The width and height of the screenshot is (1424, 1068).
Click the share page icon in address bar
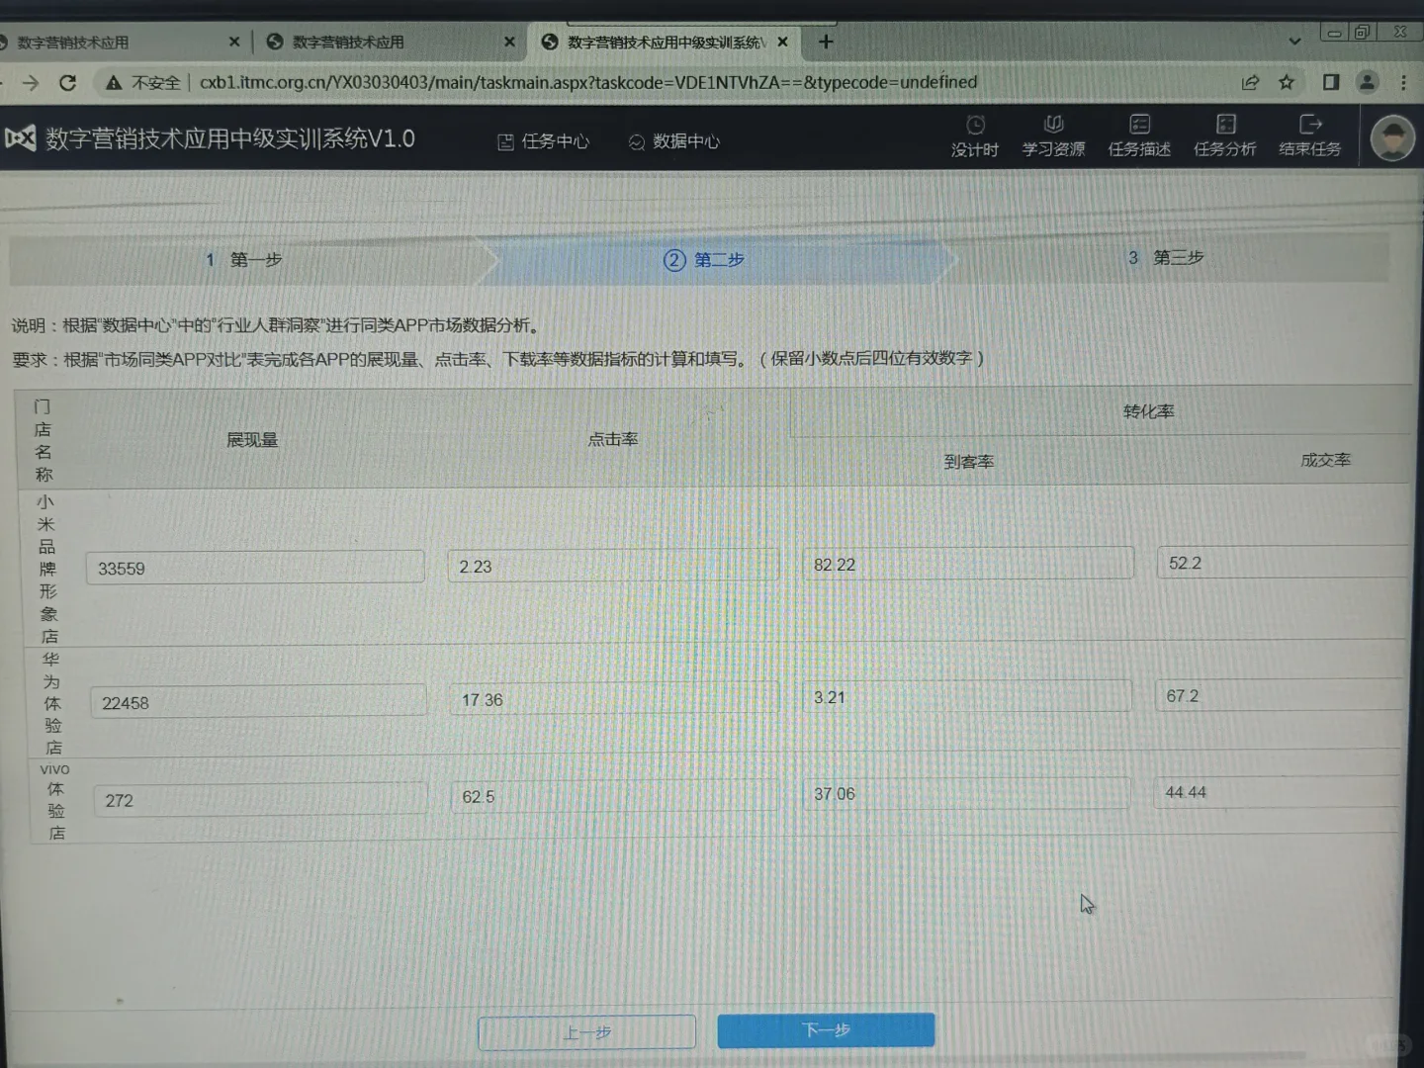[x=1250, y=82]
